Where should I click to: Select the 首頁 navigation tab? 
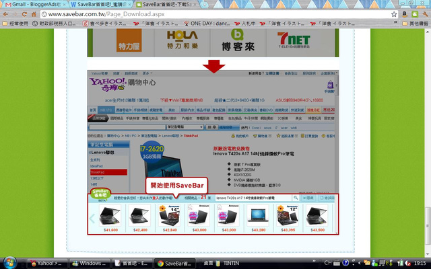click(x=93, y=110)
